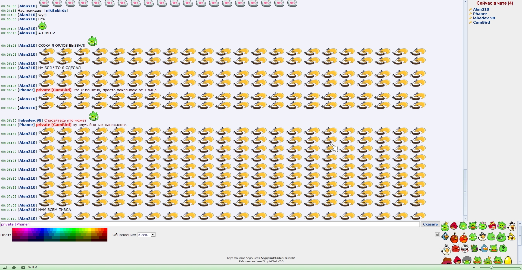Focus the private [Phaner] message input field

[x=210, y=224]
